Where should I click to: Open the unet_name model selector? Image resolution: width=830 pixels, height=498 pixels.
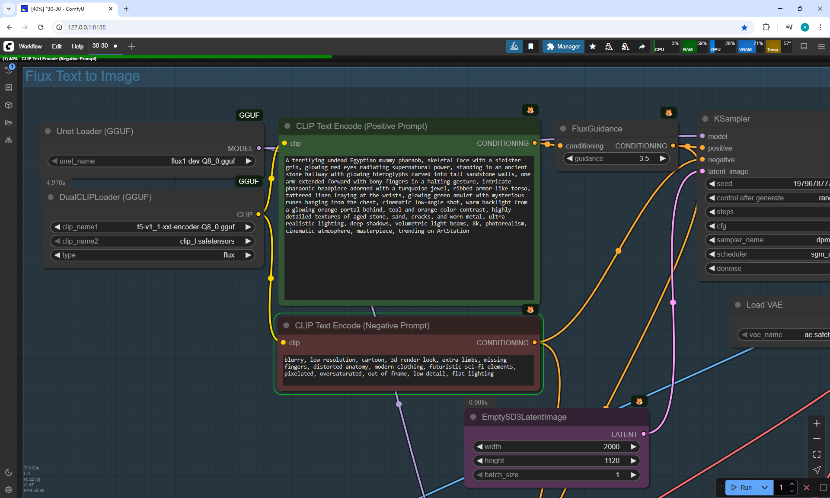coord(151,161)
